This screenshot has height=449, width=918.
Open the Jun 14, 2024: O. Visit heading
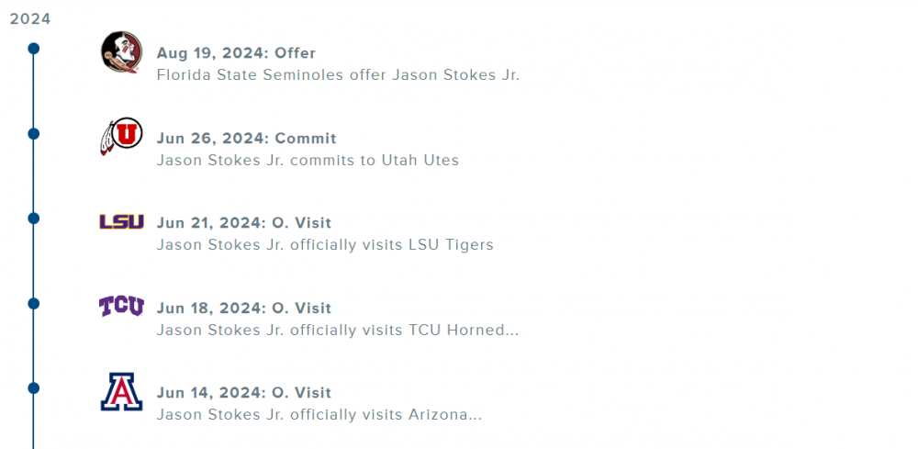(243, 393)
